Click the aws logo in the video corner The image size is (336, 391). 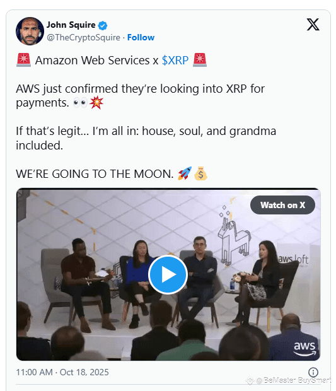(304, 348)
